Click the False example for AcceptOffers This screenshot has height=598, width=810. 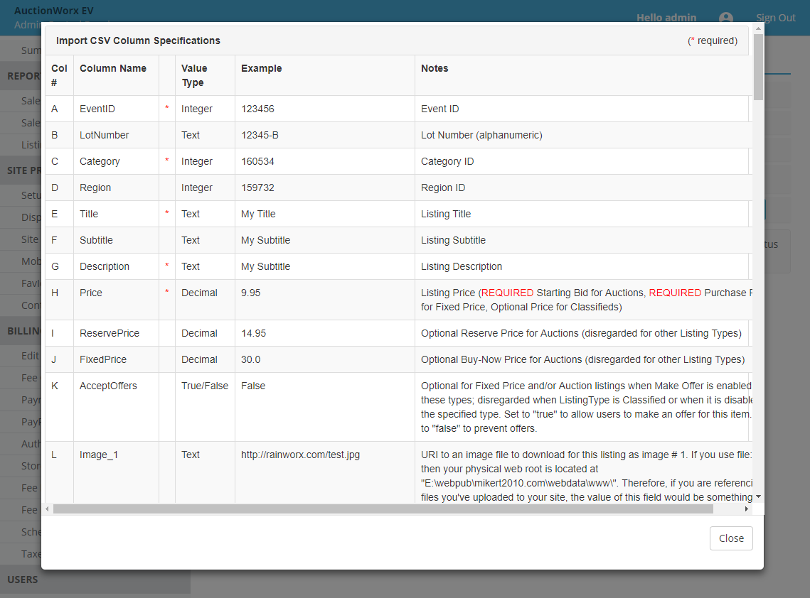click(x=253, y=386)
